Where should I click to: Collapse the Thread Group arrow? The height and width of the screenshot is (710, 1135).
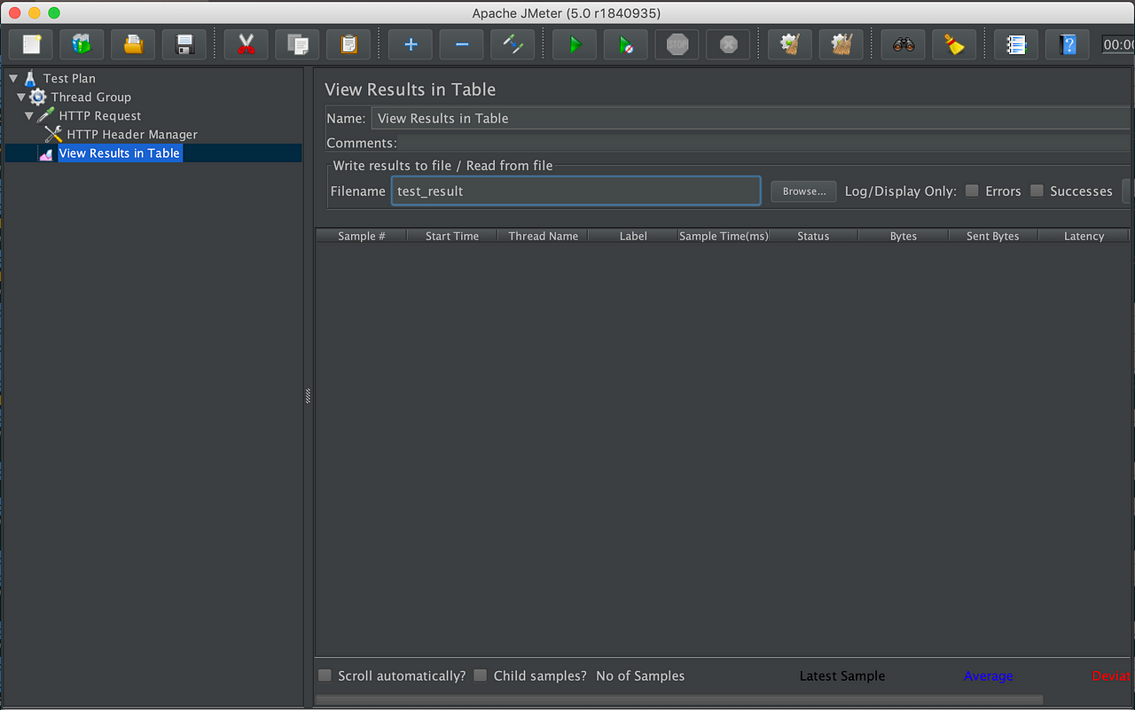point(21,97)
